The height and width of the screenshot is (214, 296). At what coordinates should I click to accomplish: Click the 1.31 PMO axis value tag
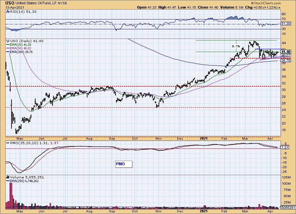tap(285, 147)
